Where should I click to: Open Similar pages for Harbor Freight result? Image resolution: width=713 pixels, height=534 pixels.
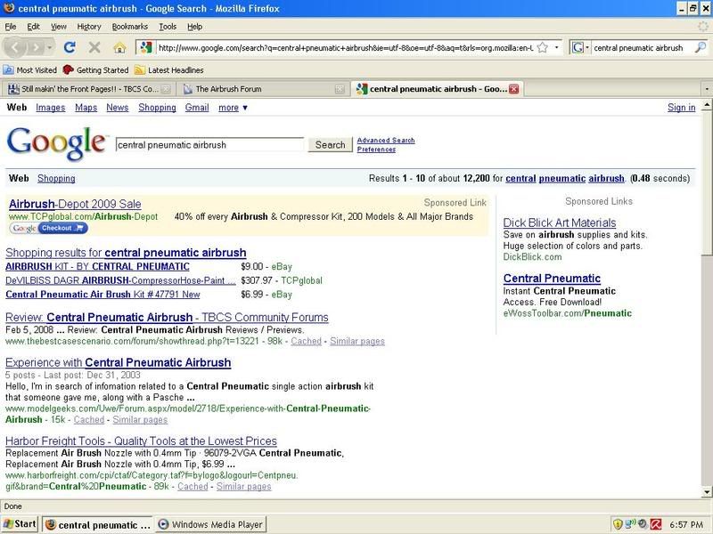[x=243, y=486]
